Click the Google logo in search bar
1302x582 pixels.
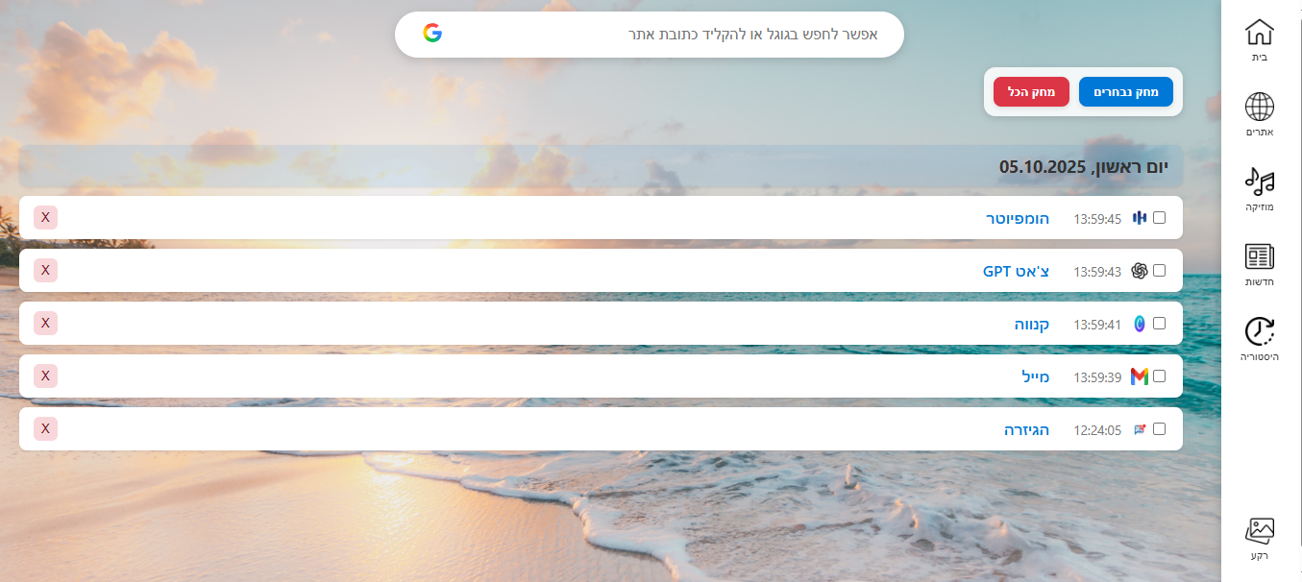coord(432,34)
